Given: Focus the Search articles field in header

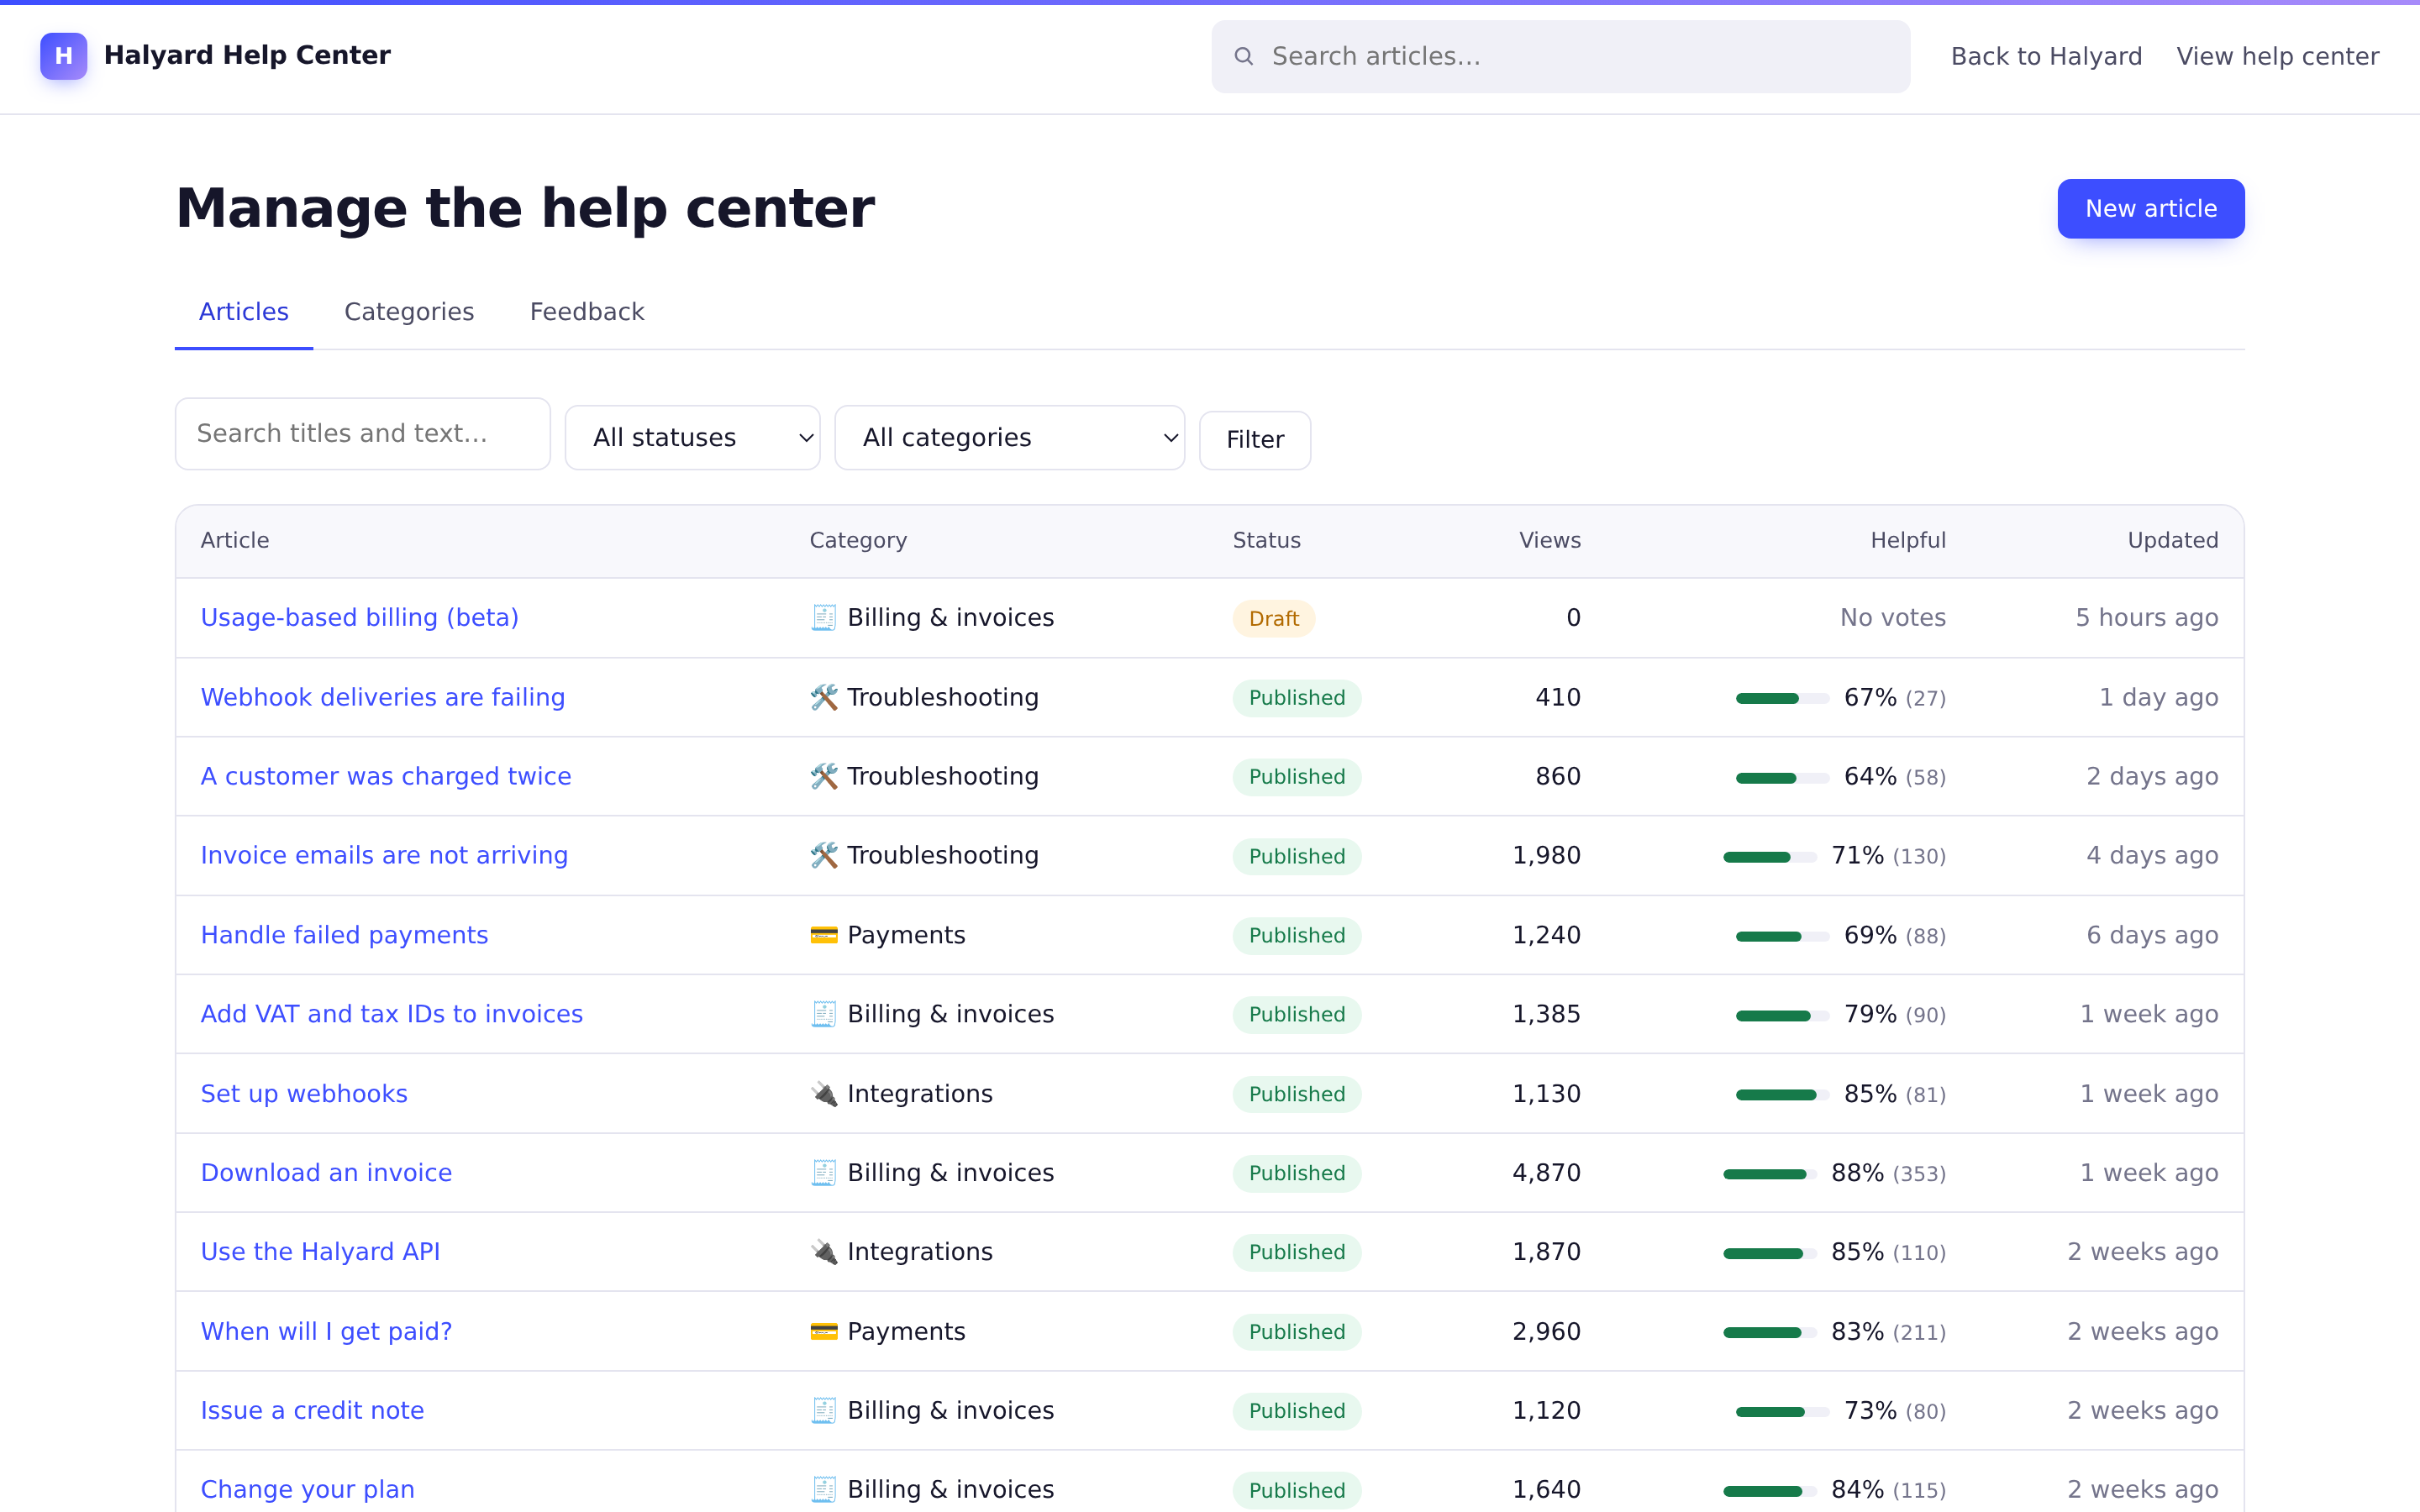Looking at the screenshot, I should [1560, 56].
